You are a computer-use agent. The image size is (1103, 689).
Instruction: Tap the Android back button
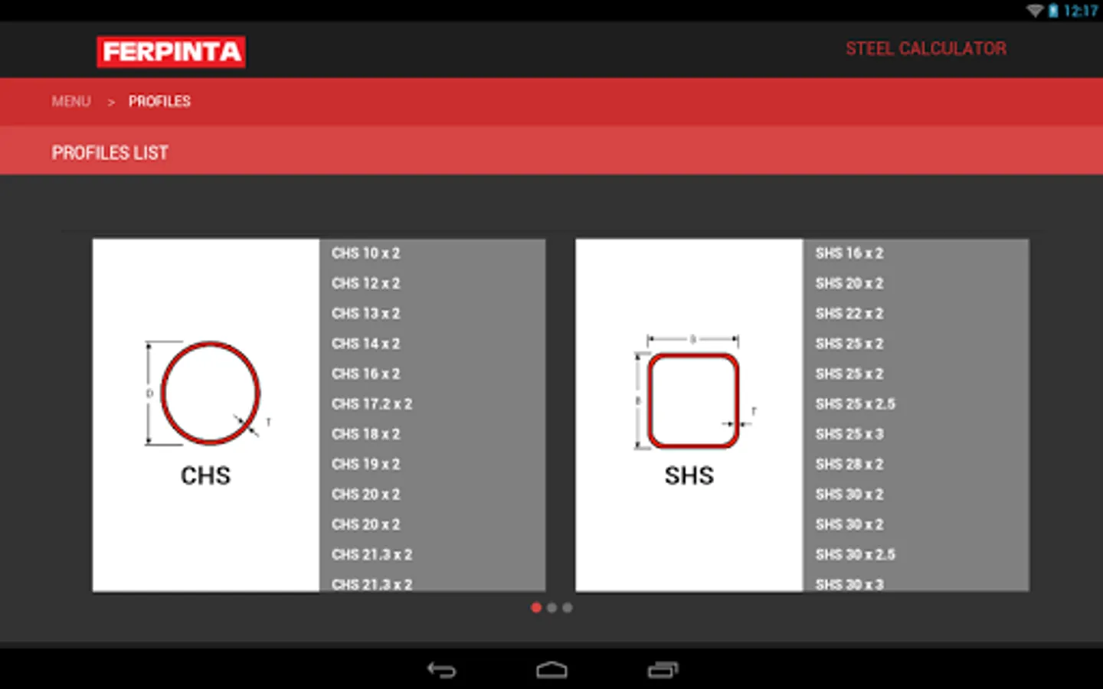(441, 670)
